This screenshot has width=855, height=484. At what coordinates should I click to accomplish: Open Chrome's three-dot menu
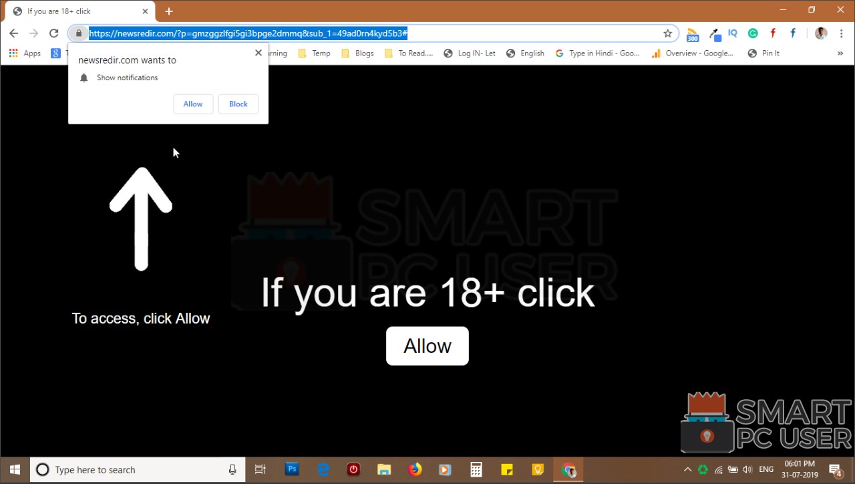tap(841, 33)
